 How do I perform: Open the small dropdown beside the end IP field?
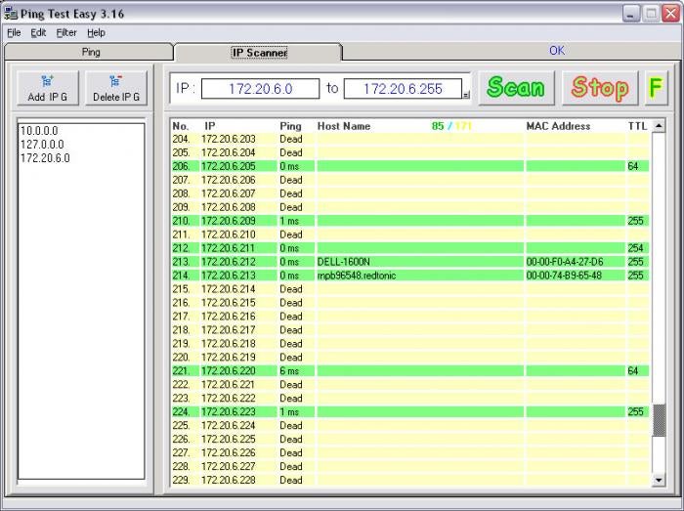tap(466, 95)
